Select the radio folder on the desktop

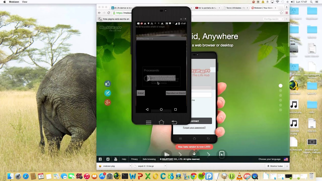tap(312, 106)
